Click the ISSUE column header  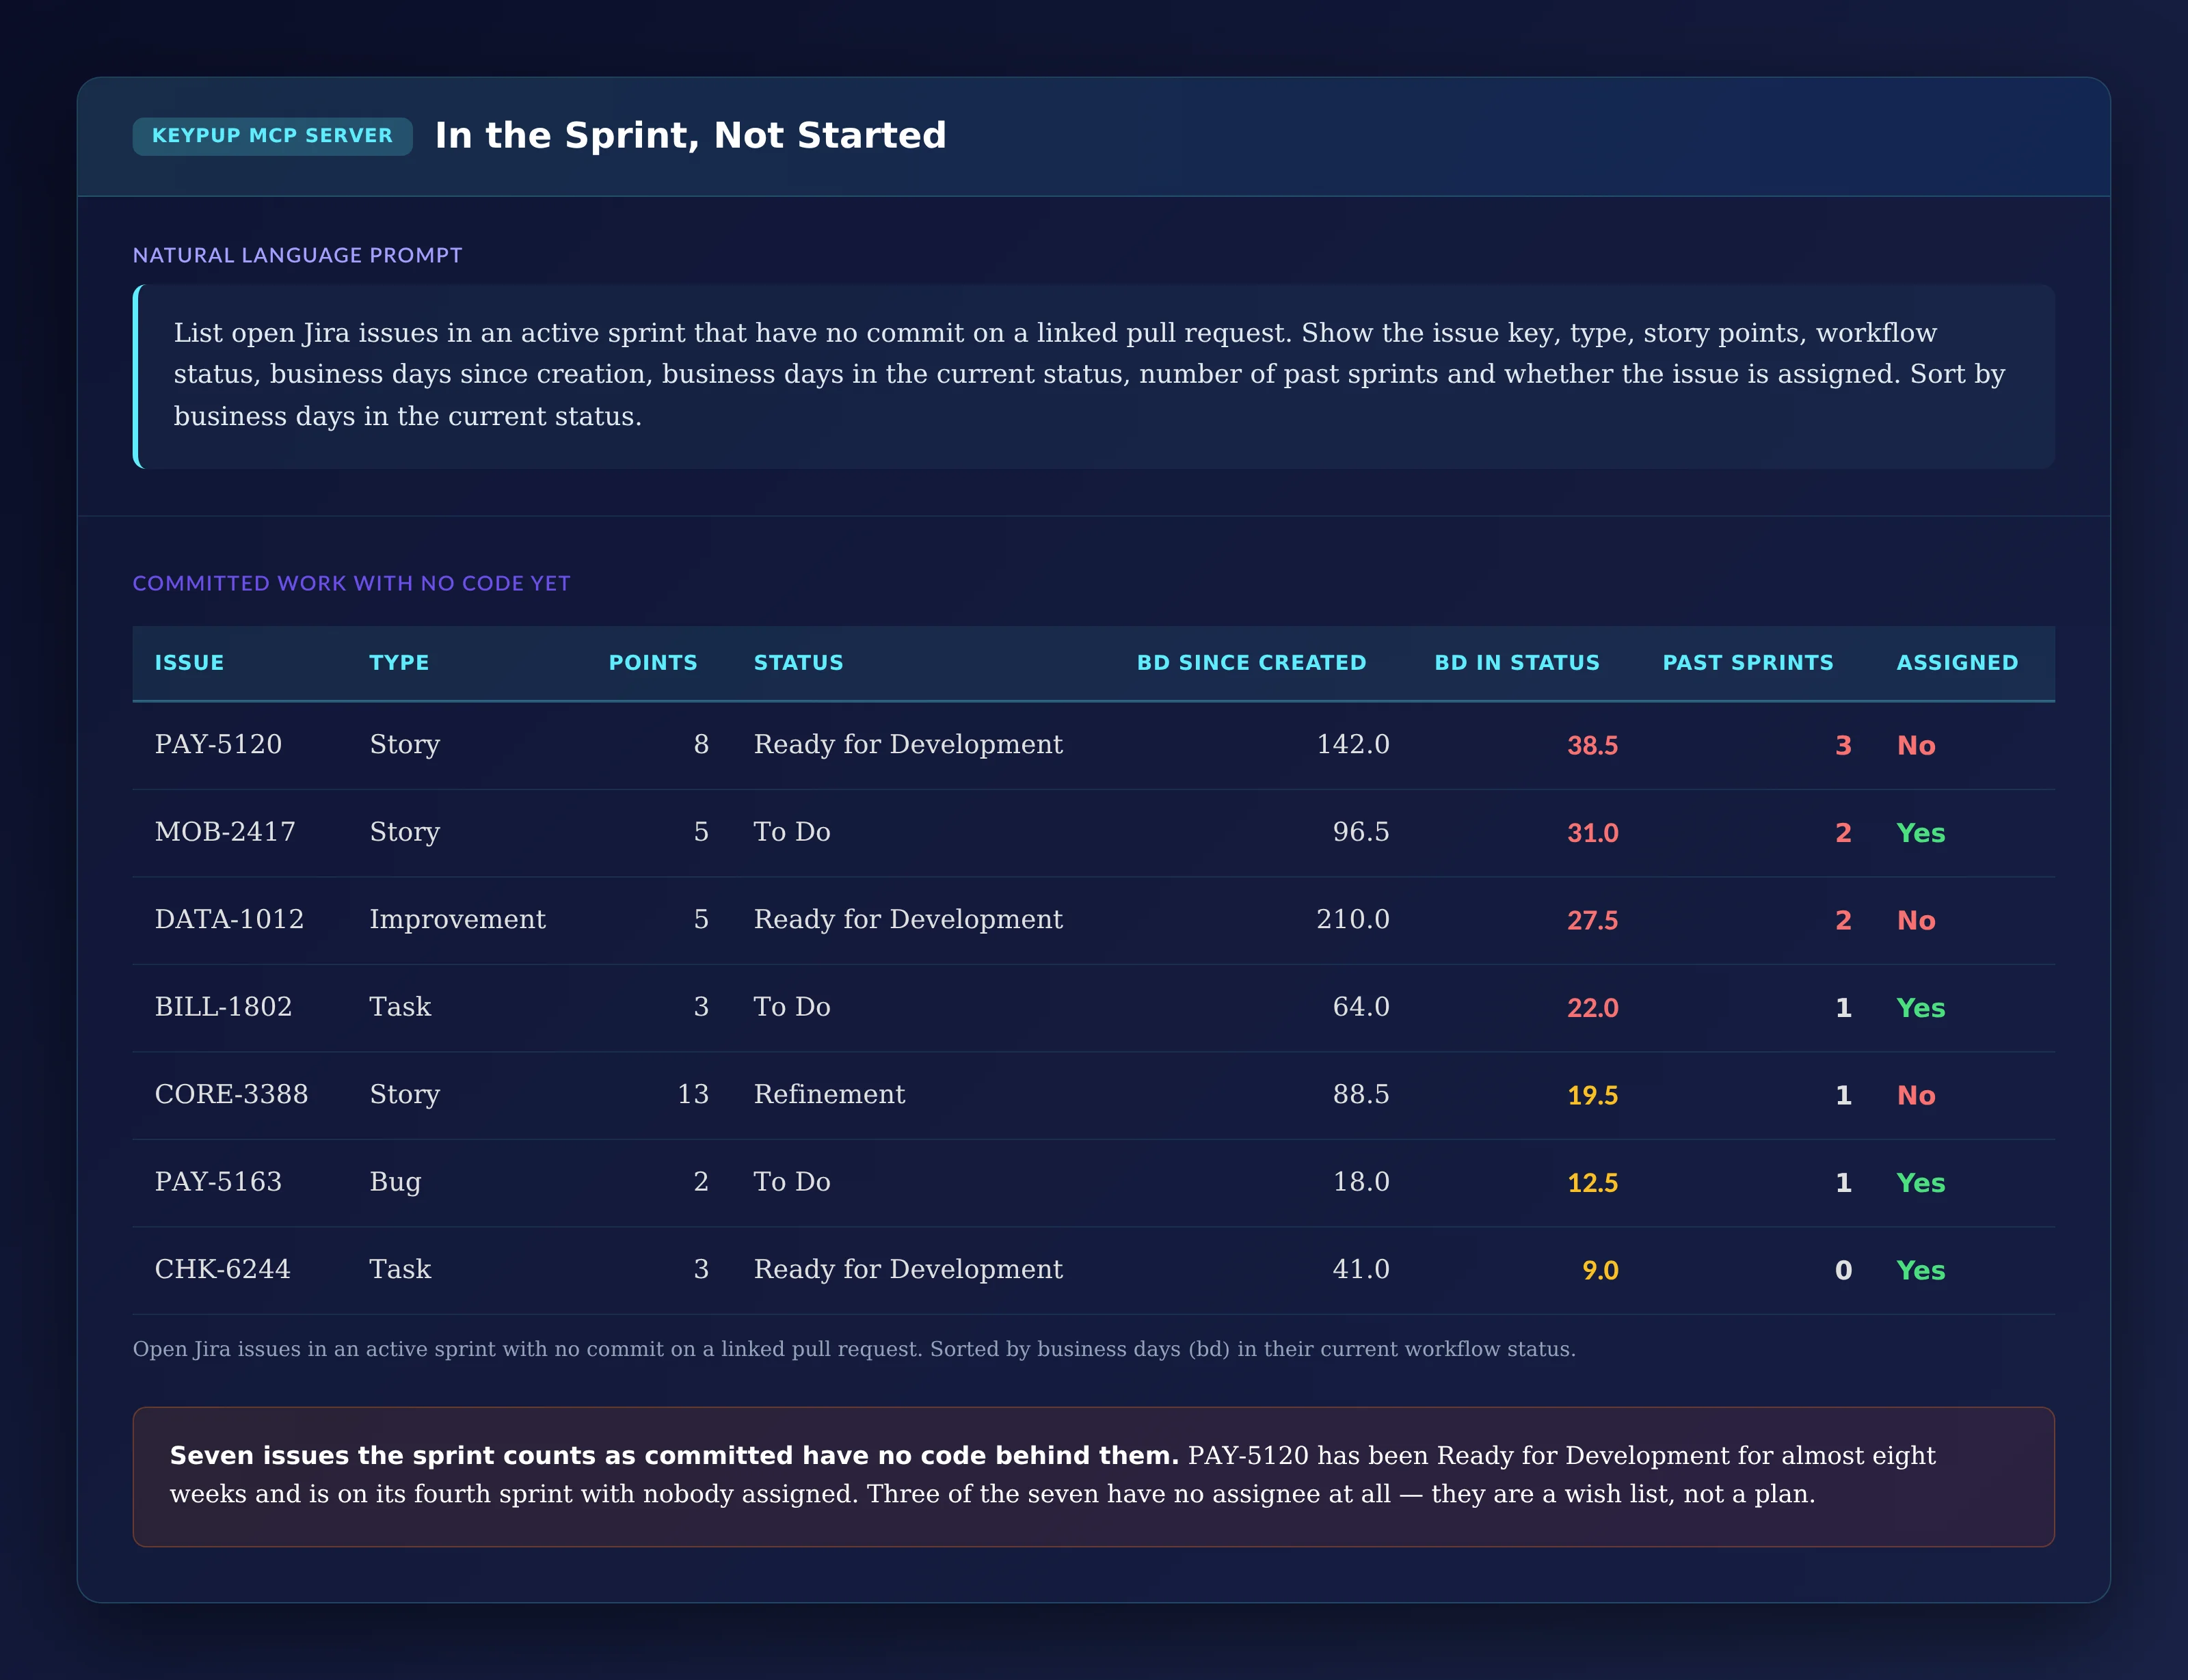coord(189,663)
